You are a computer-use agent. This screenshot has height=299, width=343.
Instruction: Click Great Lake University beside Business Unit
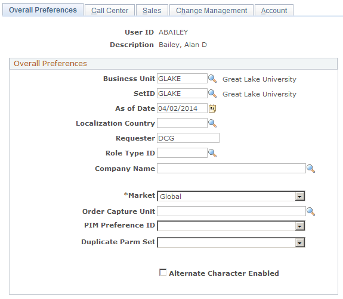click(x=259, y=79)
